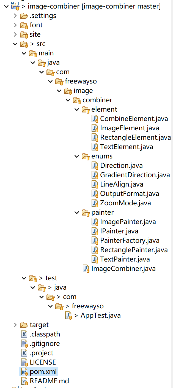Select TextElement.java in the tree
The image size is (173, 388).
point(127,147)
